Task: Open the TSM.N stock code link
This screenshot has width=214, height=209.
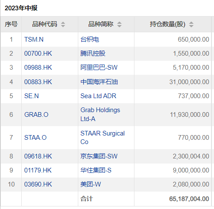Action: click(x=34, y=40)
